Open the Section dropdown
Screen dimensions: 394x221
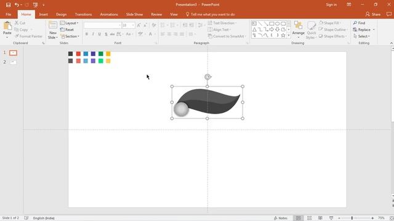(70, 36)
